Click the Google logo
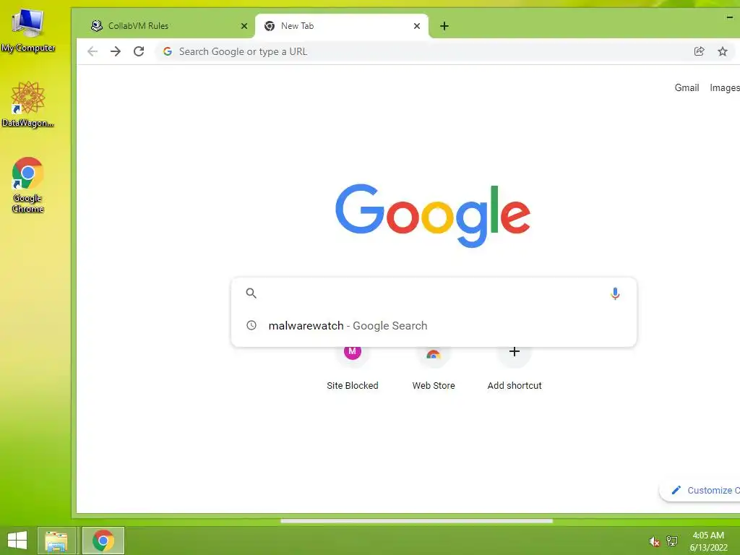740x555 pixels. pyautogui.click(x=433, y=215)
